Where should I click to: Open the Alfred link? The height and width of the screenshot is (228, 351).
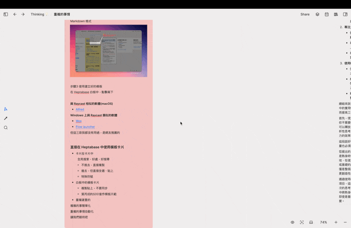pos(80,110)
